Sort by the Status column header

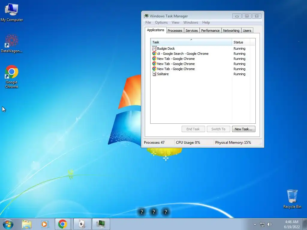(241, 42)
